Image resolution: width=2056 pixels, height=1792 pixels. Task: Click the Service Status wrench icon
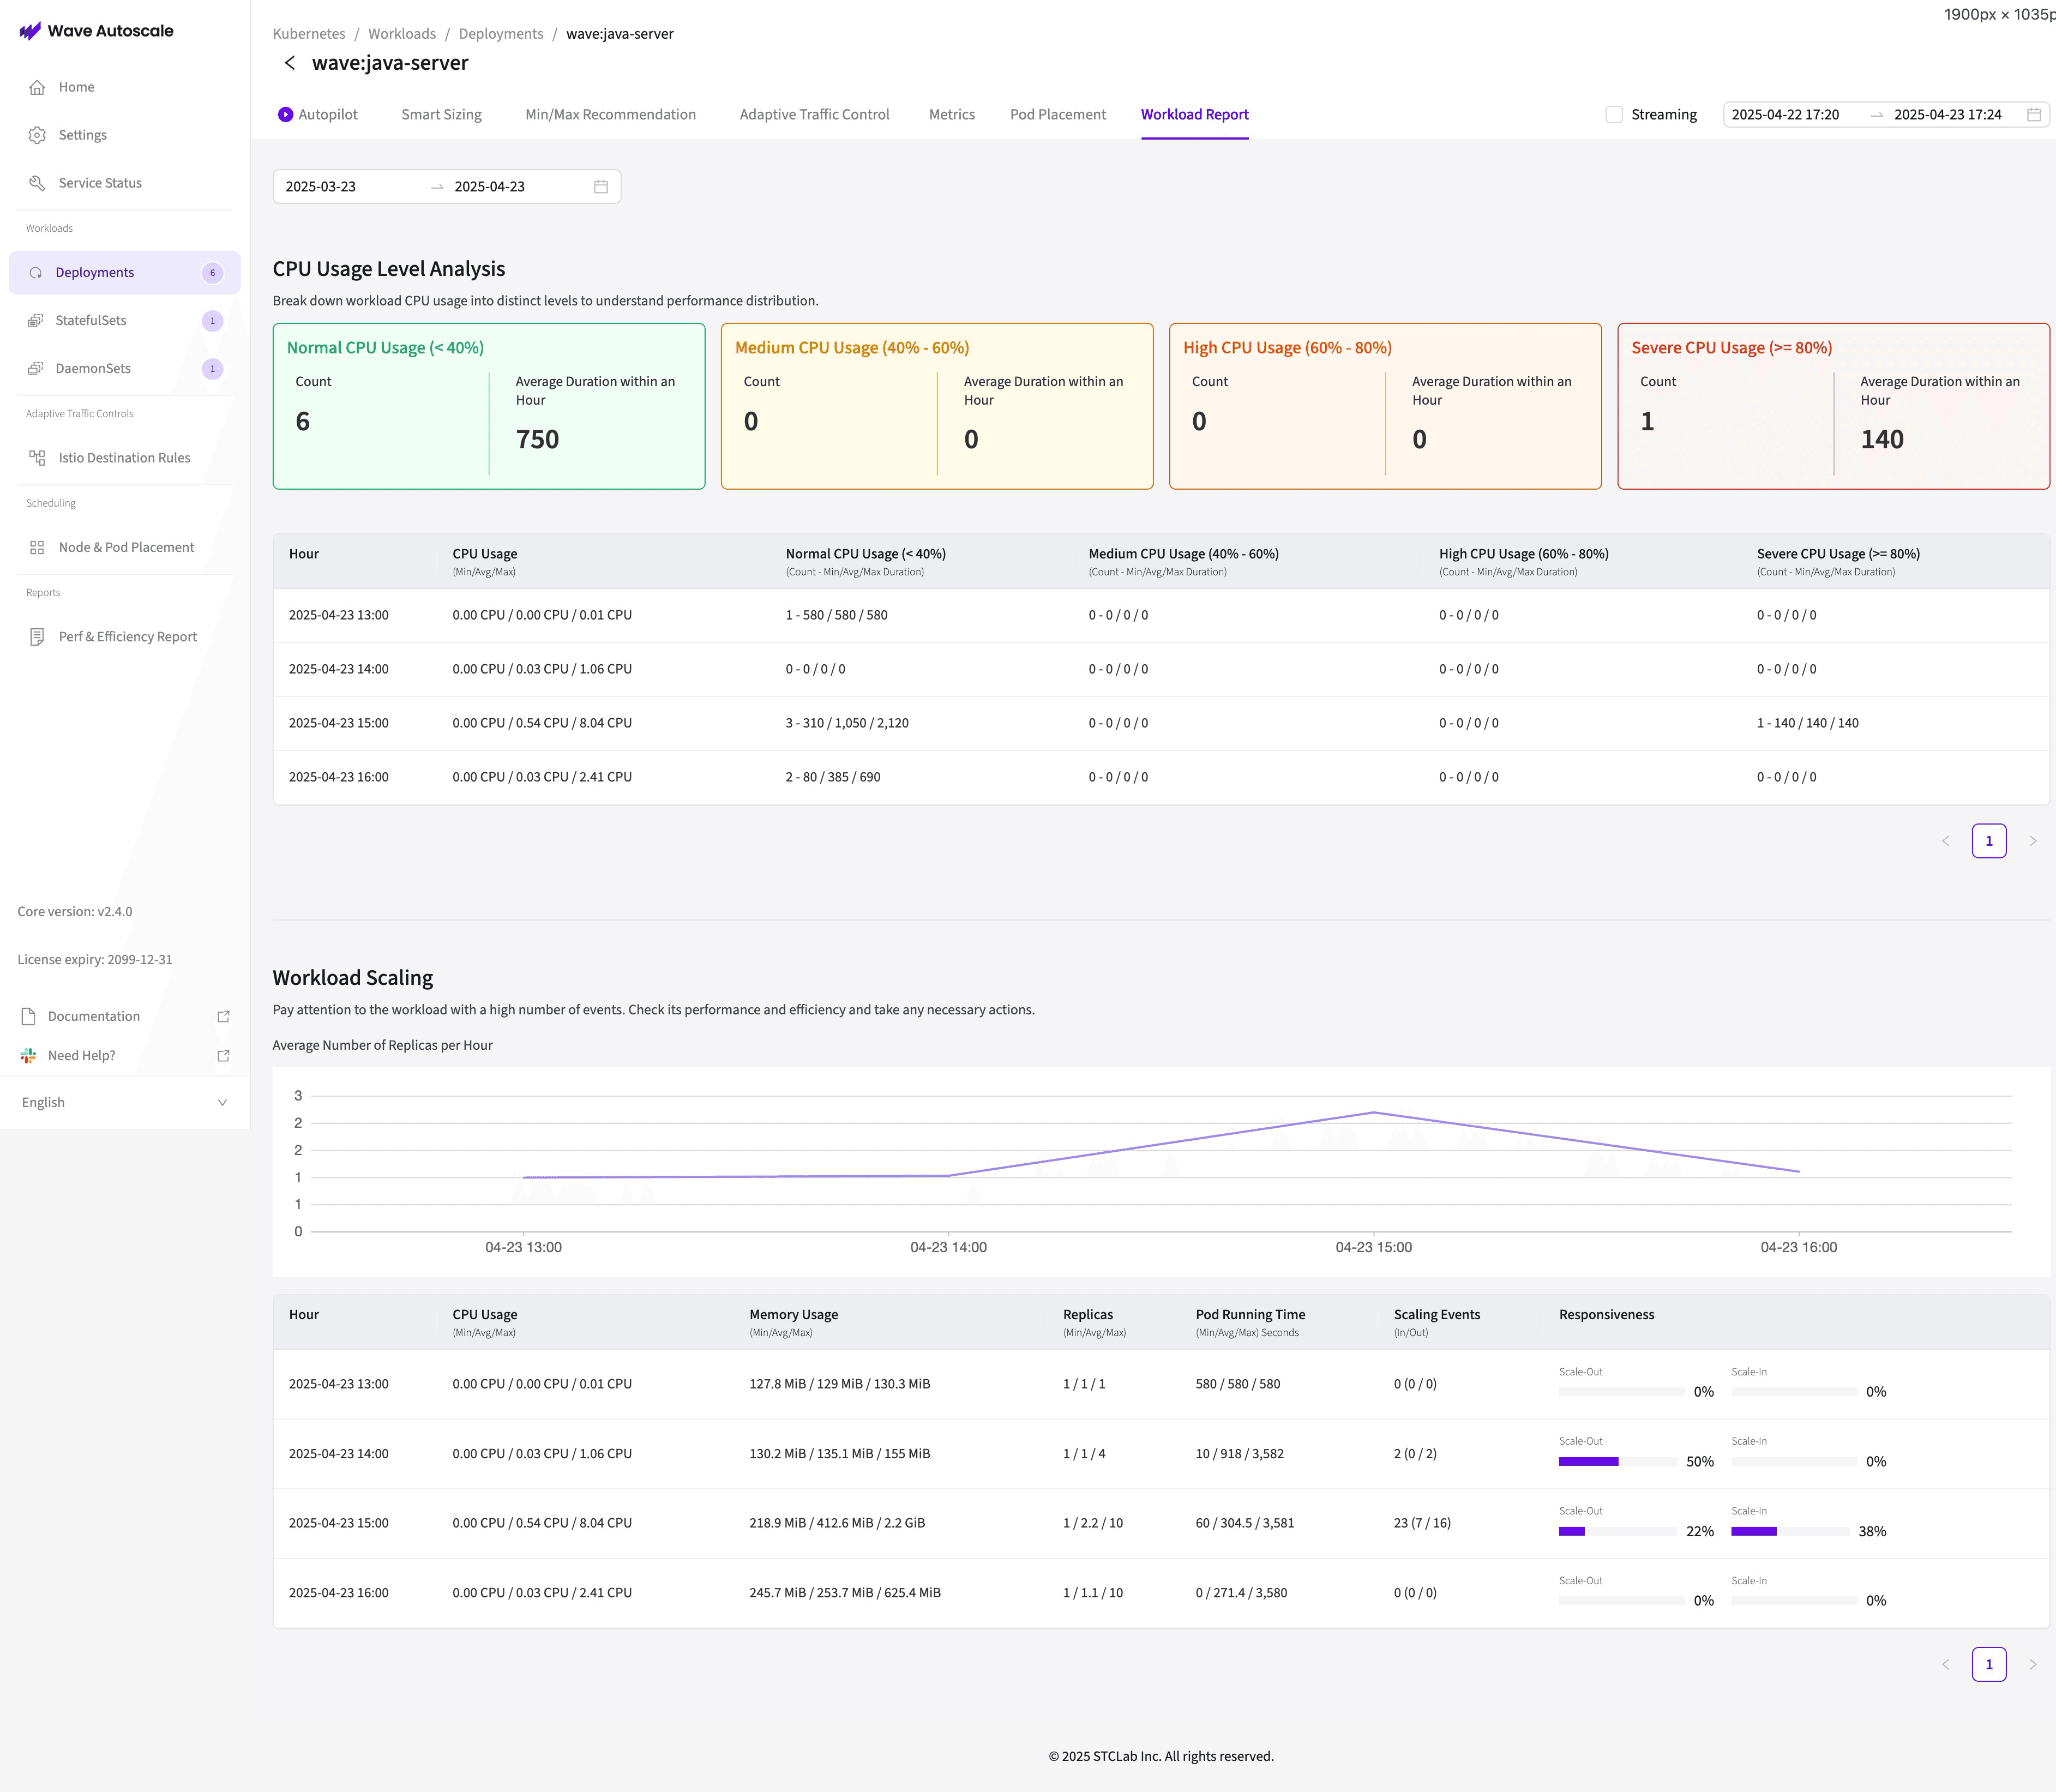[37, 183]
